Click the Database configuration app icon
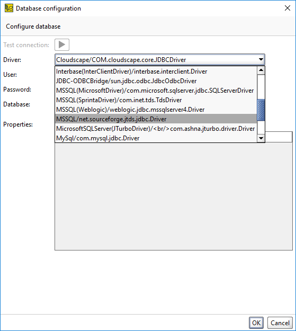This screenshot has width=296, height=331. tap(9, 8)
